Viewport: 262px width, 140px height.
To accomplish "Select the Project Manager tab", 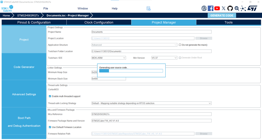I will pos(164,22).
